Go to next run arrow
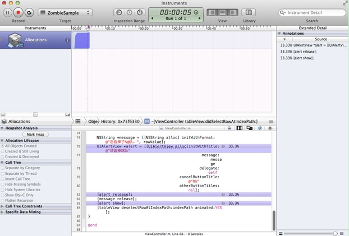 [199, 18]
